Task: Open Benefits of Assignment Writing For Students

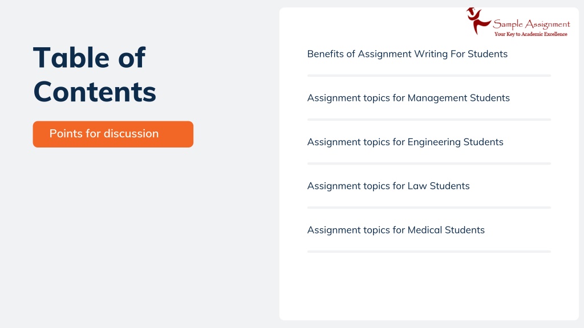Action: point(407,54)
